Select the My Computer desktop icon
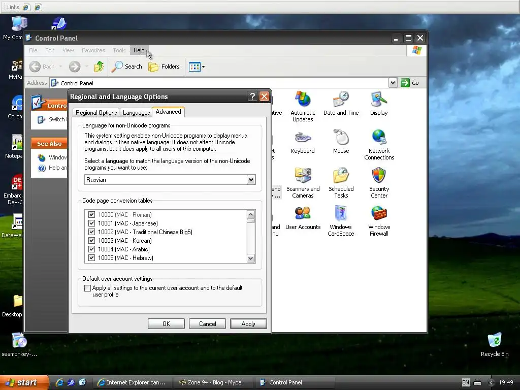This screenshot has height=390, width=520. click(13, 28)
